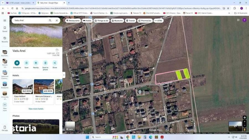Select the Send to phone icon
Screen dimensions: 249x140
[x=45, y=63]
